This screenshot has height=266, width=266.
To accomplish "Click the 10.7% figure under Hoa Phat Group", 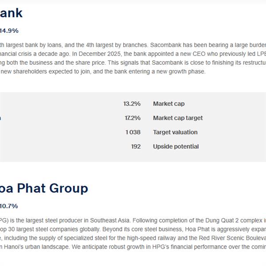I will tap(9, 206).
